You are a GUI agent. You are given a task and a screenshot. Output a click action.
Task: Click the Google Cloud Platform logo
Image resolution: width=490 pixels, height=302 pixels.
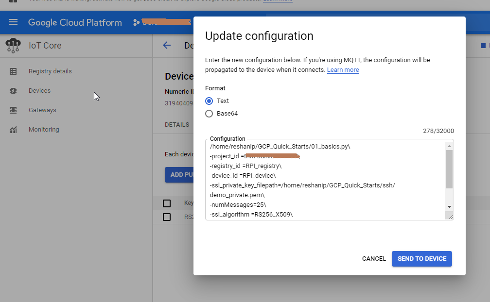tap(74, 22)
